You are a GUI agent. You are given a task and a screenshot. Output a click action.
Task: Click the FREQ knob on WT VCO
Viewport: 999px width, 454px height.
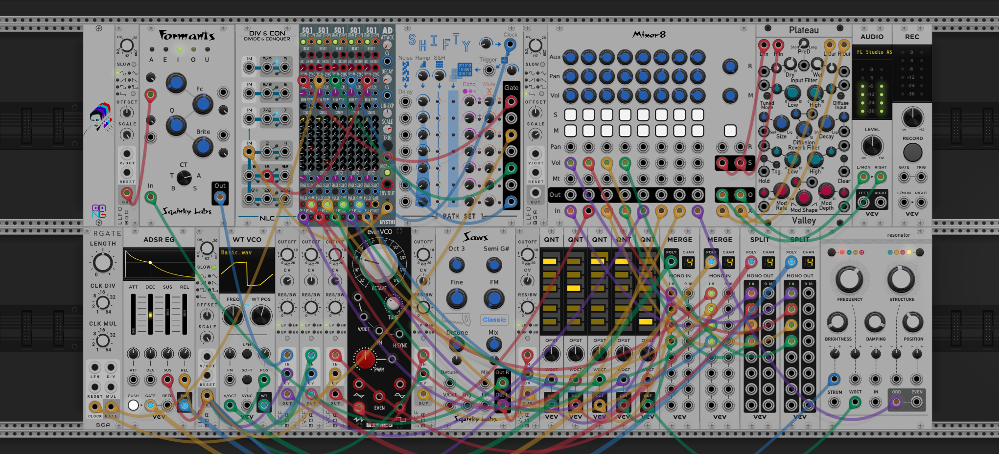click(233, 316)
